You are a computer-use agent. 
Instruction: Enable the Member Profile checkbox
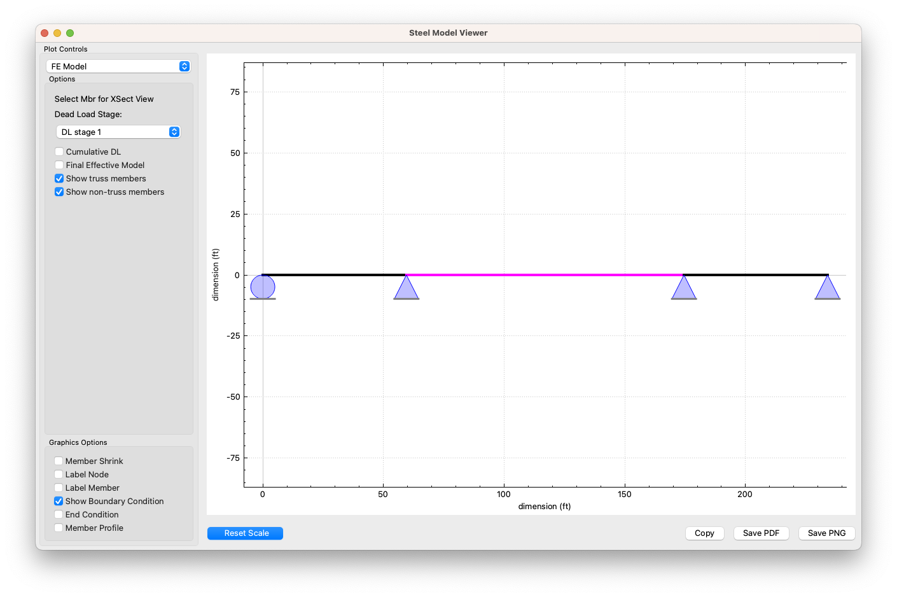(x=59, y=528)
